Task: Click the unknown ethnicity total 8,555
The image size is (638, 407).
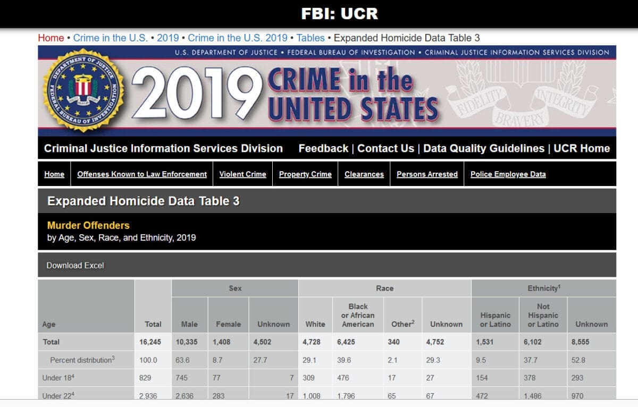Action: click(x=581, y=342)
